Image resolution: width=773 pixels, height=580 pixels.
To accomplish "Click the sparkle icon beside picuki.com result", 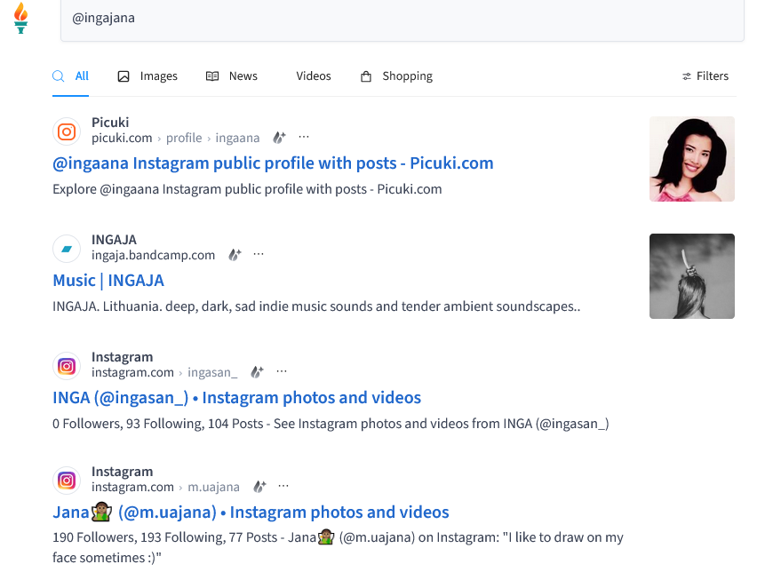I will point(279,138).
